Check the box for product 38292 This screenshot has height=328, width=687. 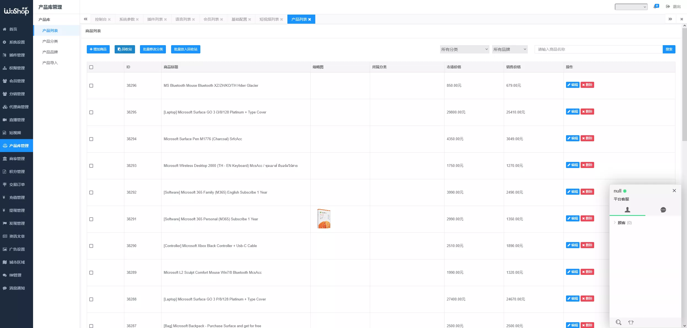point(91,193)
